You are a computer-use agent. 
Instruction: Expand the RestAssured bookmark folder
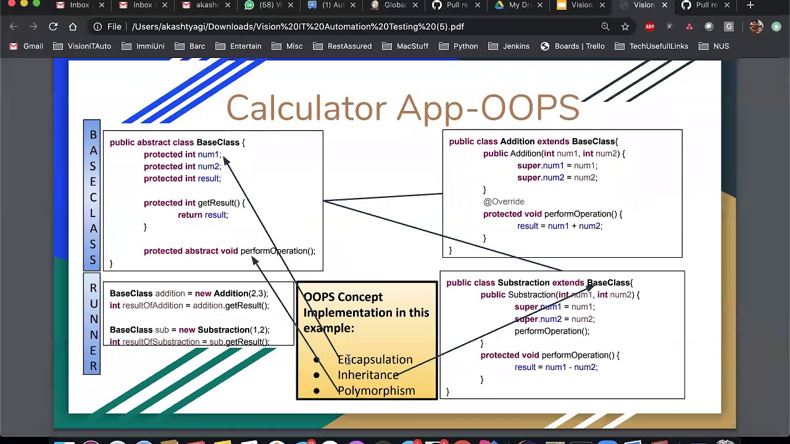coord(343,46)
